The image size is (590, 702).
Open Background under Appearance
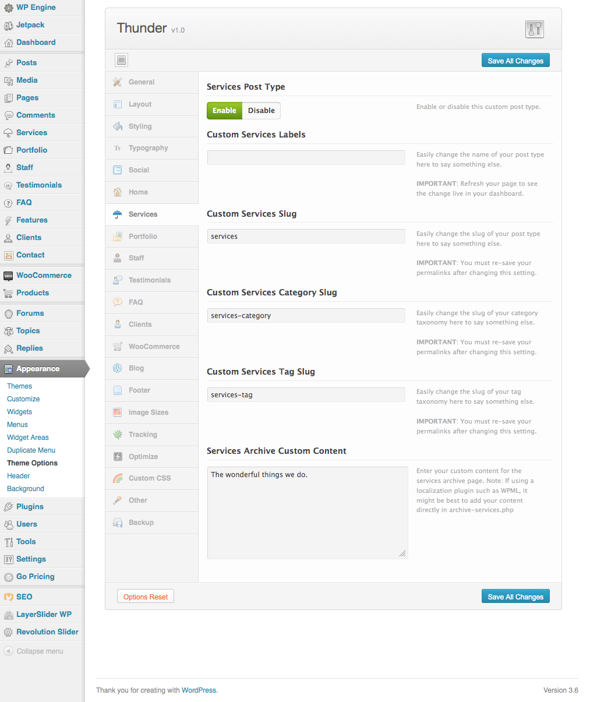pos(26,489)
